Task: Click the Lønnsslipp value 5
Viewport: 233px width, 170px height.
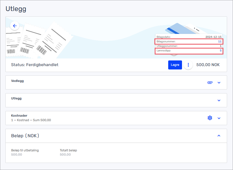Action: click(220, 51)
